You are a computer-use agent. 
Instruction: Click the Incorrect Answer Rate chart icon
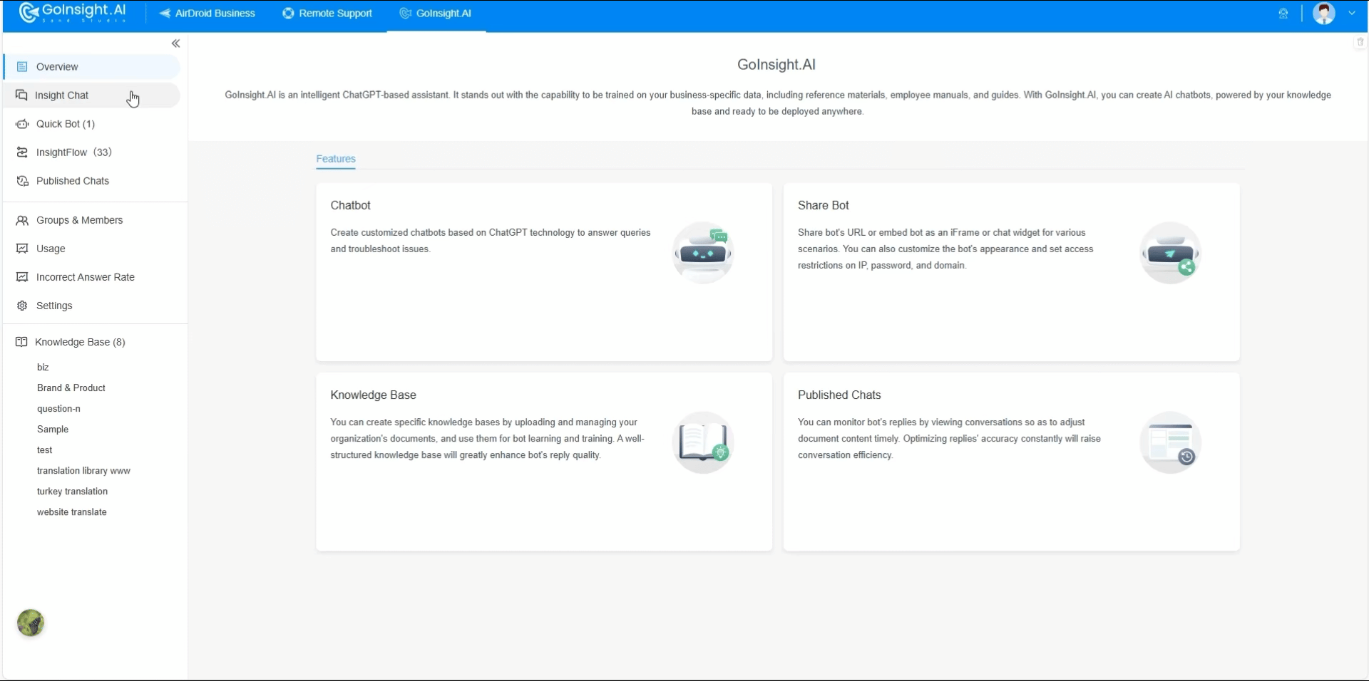pos(22,277)
